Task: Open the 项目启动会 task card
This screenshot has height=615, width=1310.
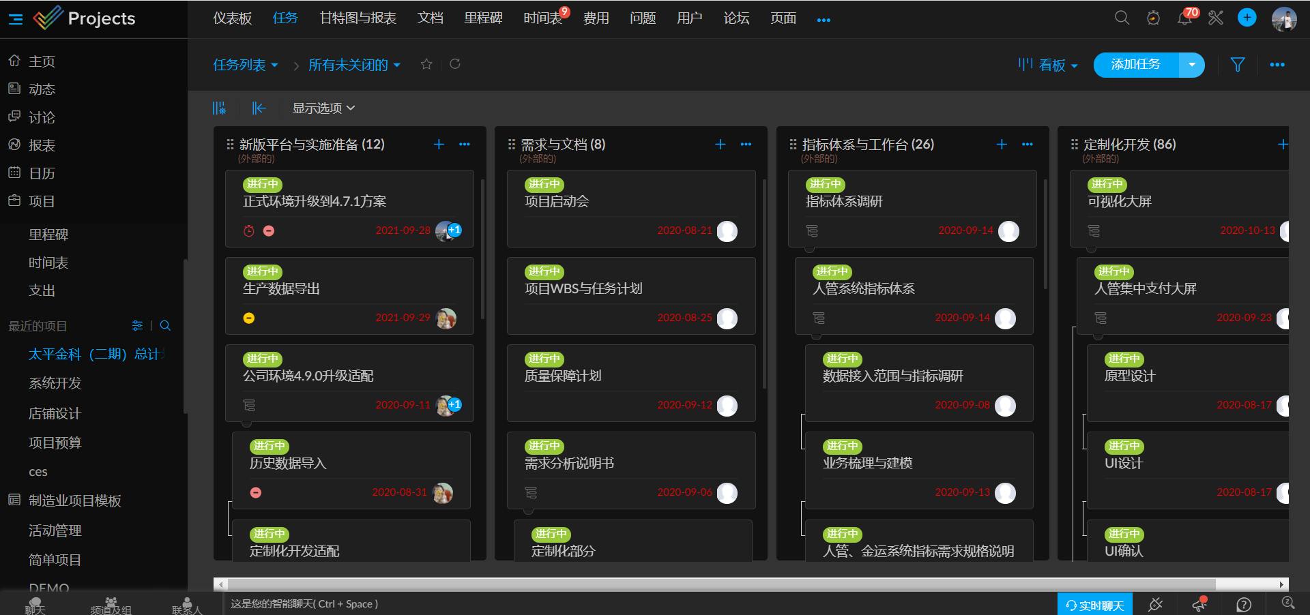Action: [x=631, y=209]
